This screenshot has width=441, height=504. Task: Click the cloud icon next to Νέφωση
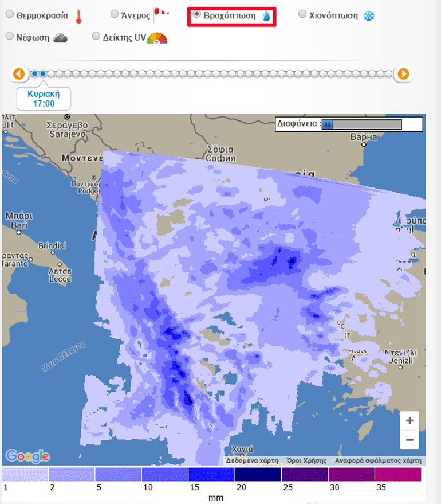60,37
